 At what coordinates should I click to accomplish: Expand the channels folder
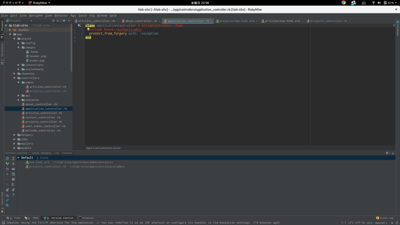[x=14, y=74]
